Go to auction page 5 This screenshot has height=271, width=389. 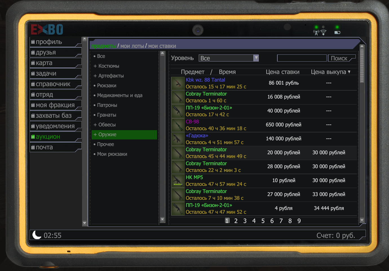click(263, 221)
